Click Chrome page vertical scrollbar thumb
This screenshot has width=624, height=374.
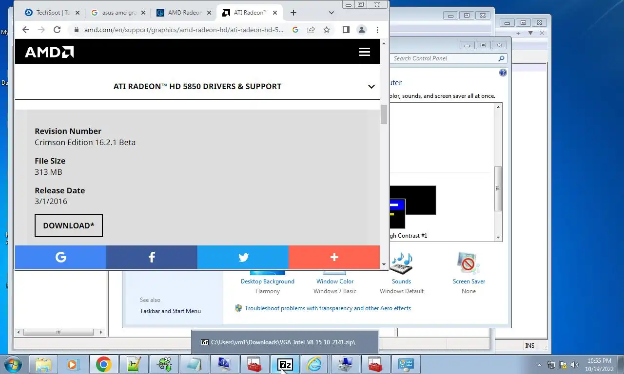(384, 114)
